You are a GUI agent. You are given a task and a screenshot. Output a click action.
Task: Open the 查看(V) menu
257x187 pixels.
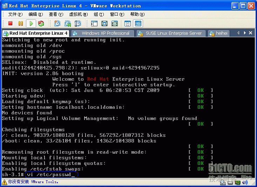(56, 14)
